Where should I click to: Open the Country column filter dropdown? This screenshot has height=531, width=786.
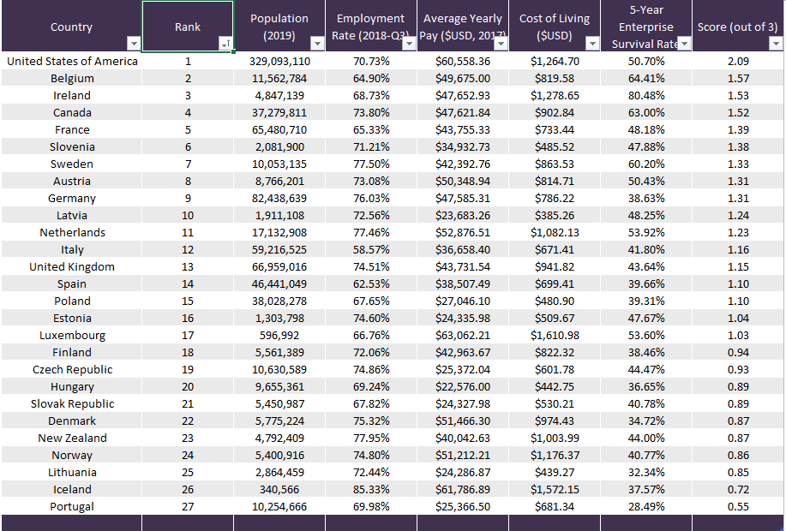(x=133, y=44)
